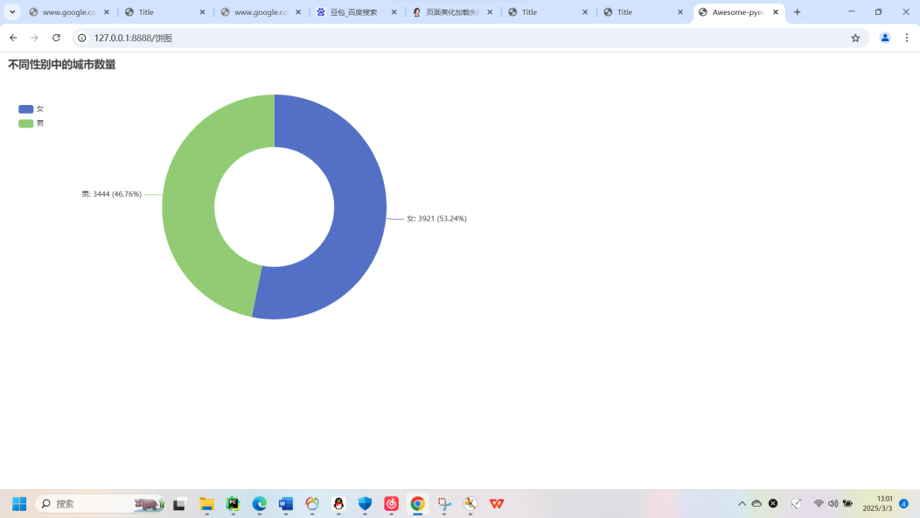This screenshot has width=920, height=518.
Task: Show hidden system tray icons
Action: [x=742, y=503]
